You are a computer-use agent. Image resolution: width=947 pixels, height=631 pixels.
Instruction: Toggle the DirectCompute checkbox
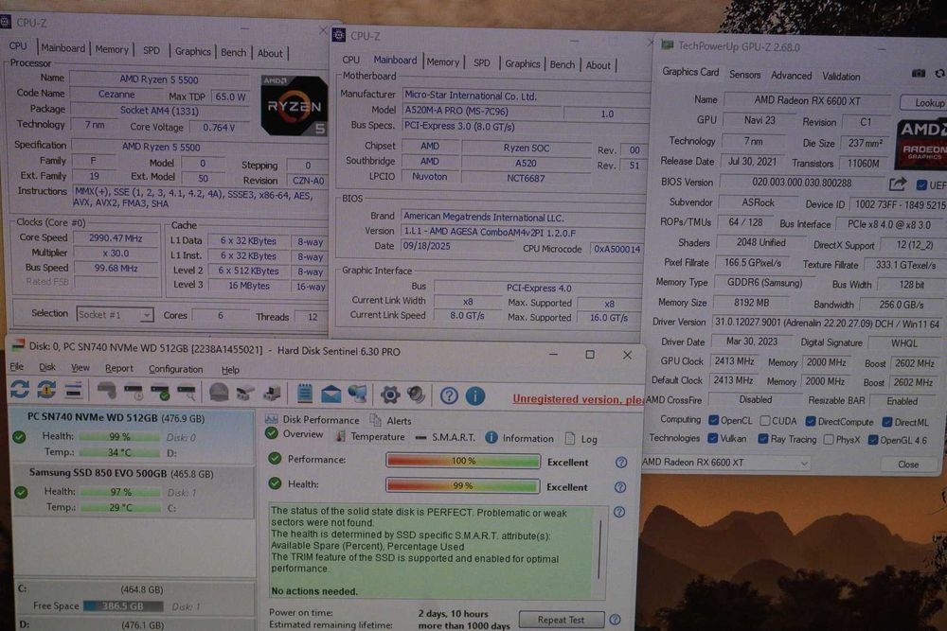click(x=811, y=421)
